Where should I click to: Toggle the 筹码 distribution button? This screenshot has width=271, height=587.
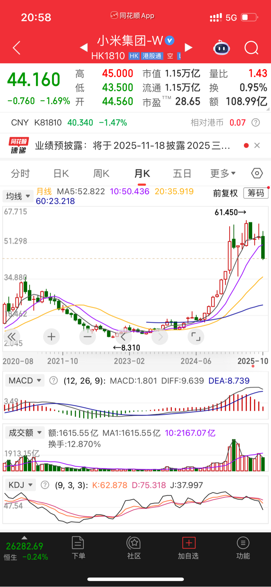point(256,193)
